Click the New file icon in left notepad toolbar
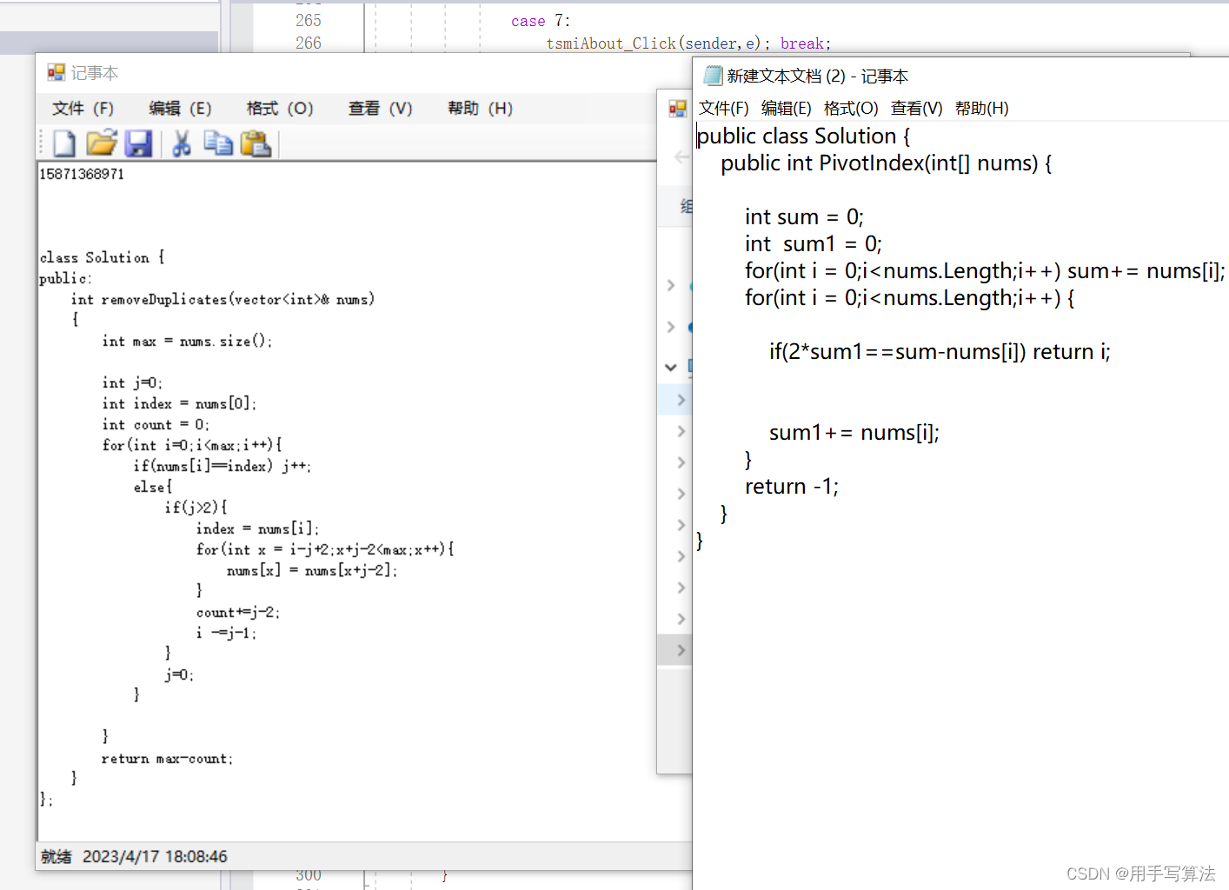 pyautogui.click(x=64, y=143)
